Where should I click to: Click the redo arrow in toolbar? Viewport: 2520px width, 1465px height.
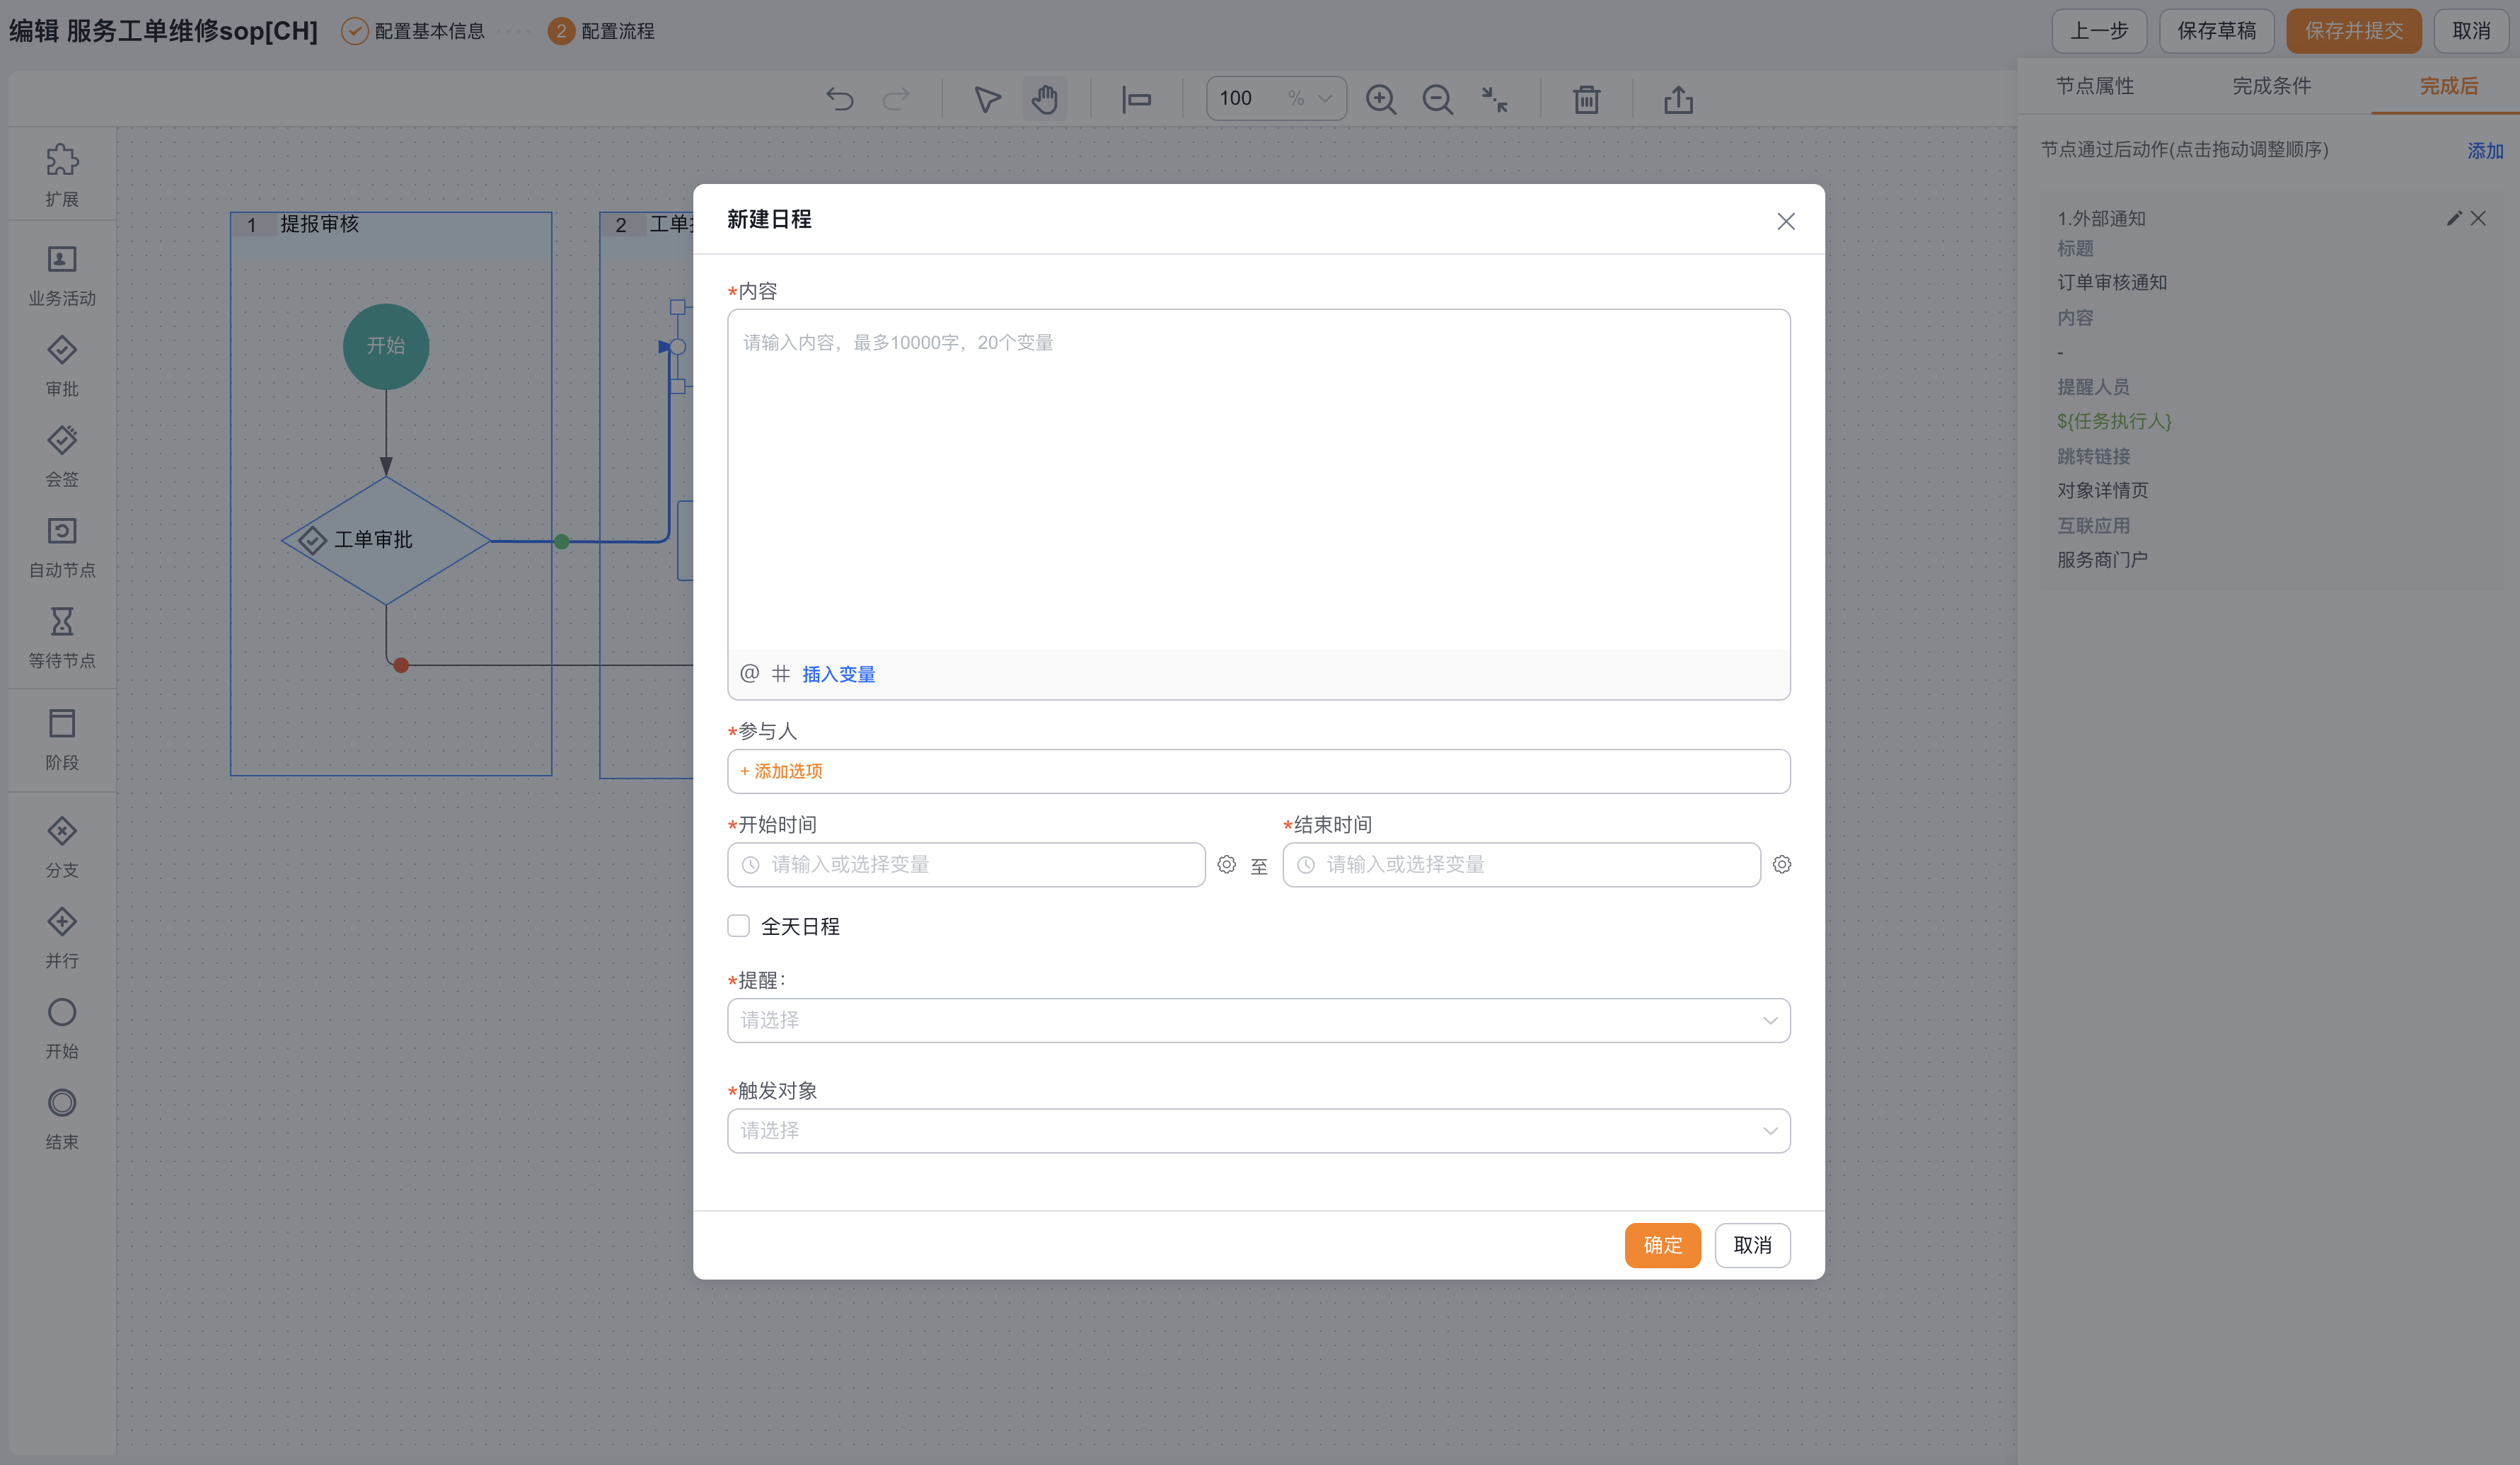tap(897, 99)
